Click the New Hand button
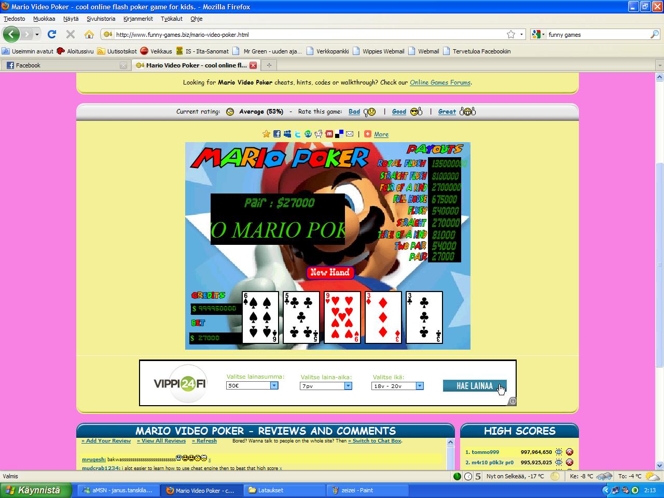664x498 pixels. (330, 272)
